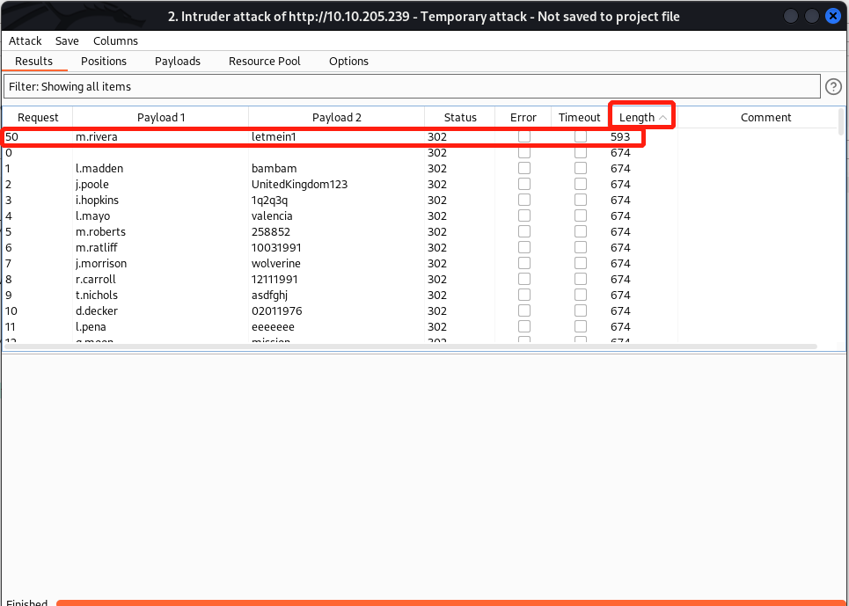Toggle Error checkbox for m.rivera row
The width and height of the screenshot is (849, 606).
[x=524, y=137]
